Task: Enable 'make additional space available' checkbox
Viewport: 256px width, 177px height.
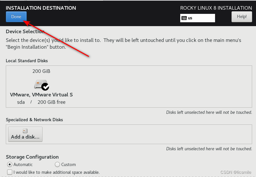Action: click(x=10, y=172)
